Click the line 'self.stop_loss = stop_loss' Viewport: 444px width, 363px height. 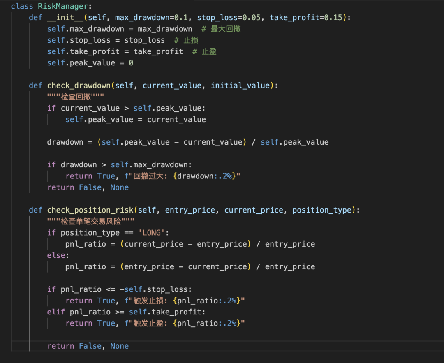pos(106,40)
